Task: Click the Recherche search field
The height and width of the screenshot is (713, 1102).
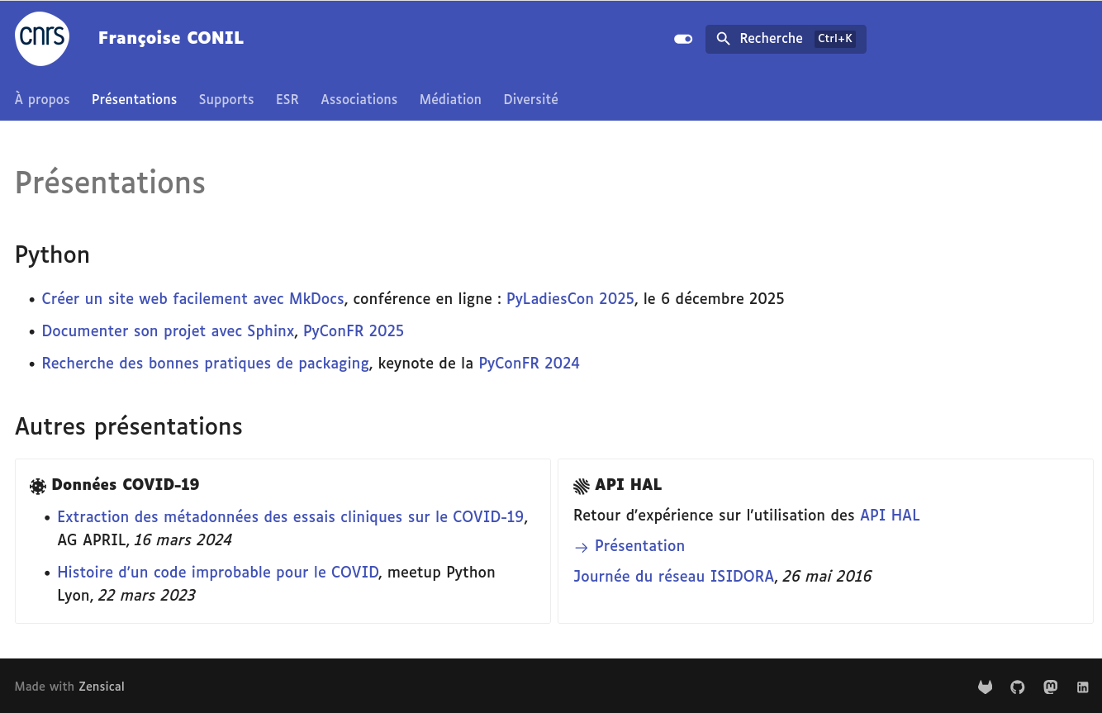Action: [x=785, y=39]
